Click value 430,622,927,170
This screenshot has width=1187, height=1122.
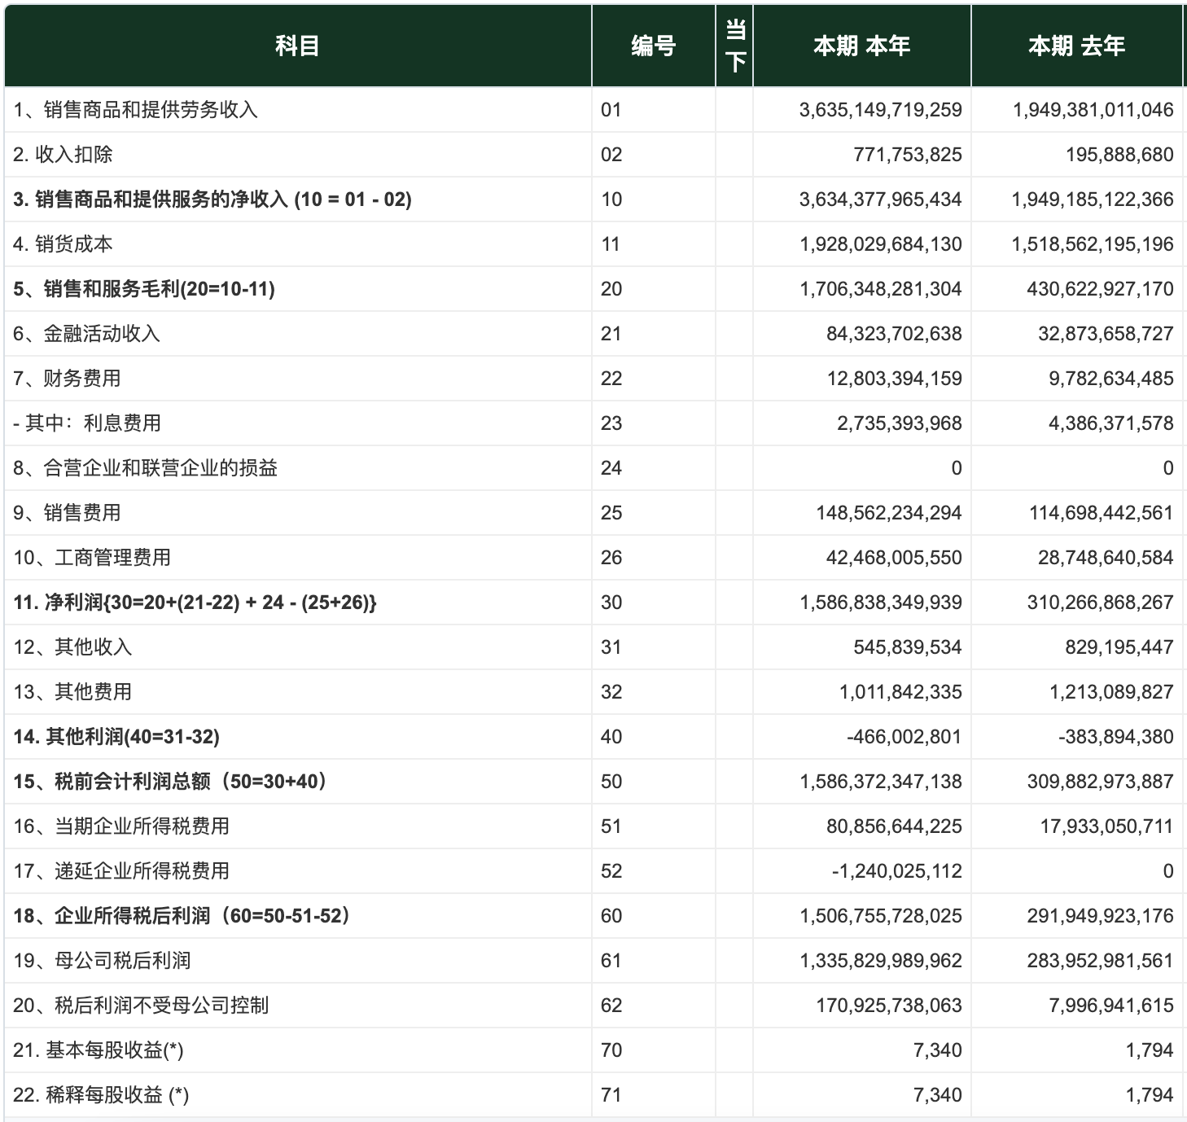click(x=1101, y=289)
